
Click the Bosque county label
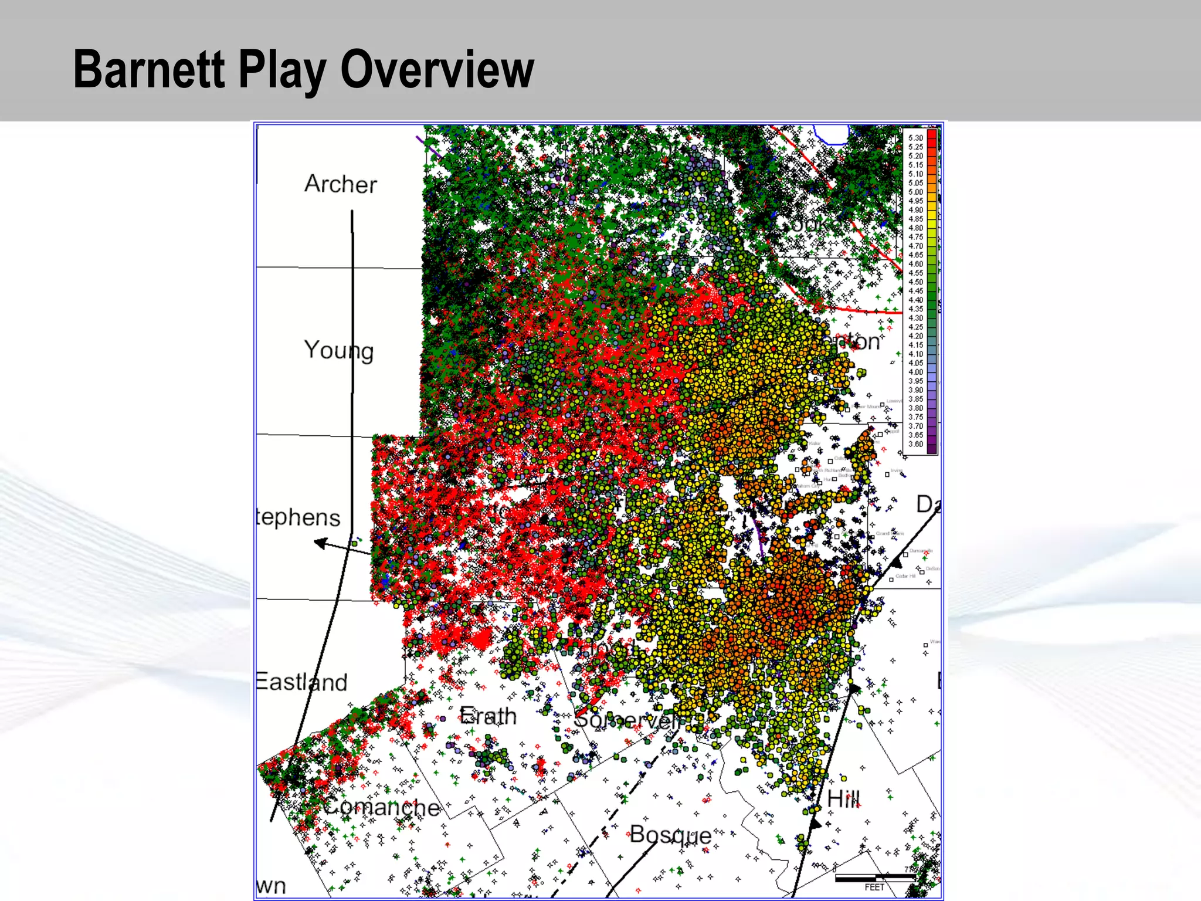tap(670, 835)
